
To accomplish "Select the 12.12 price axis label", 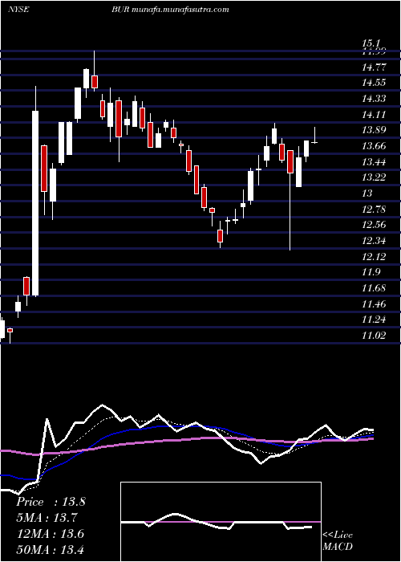I will (x=374, y=257).
